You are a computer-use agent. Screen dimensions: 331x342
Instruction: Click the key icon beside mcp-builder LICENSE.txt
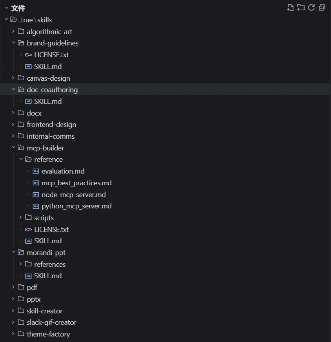[28, 229]
